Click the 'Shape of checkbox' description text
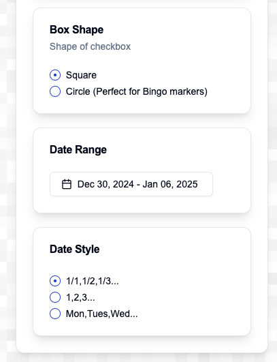This screenshot has width=277, height=362. (90, 46)
